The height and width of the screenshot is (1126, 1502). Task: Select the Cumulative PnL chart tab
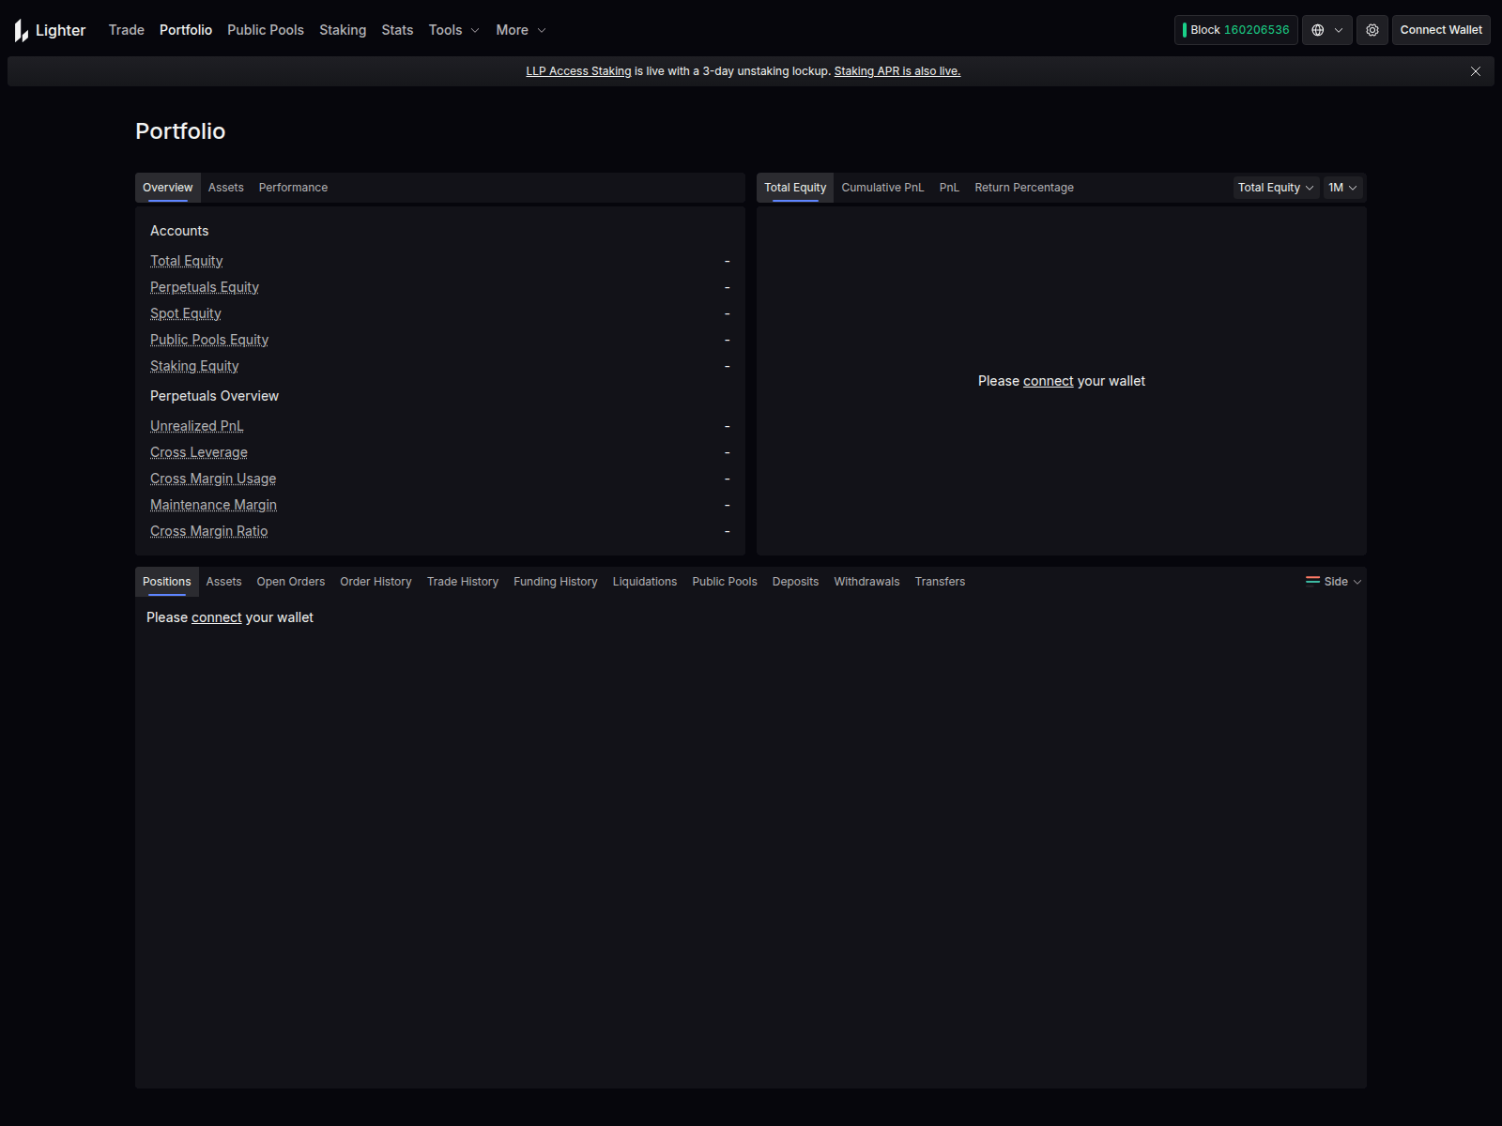click(883, 188)
